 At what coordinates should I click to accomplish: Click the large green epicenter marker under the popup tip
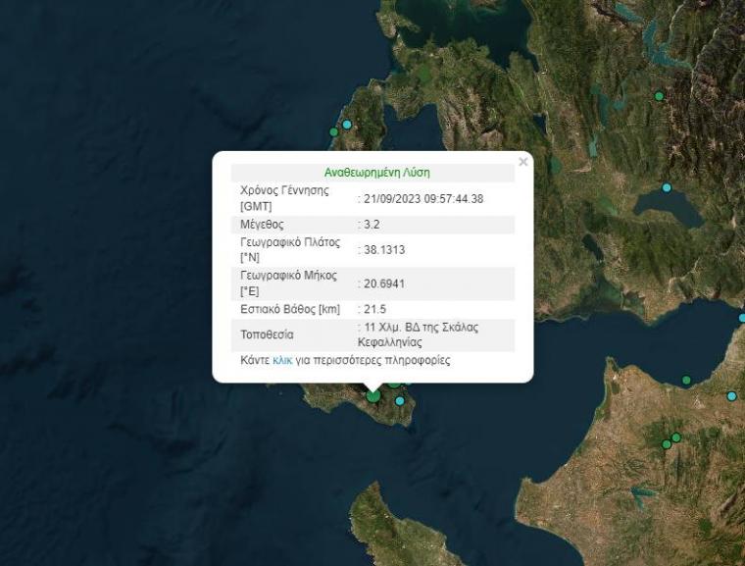372,395
